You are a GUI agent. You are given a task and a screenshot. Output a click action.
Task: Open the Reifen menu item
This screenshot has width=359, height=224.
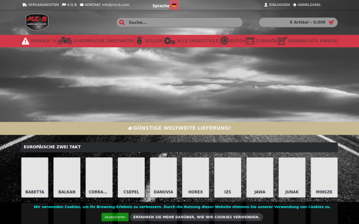pyautogui.click(x=233, y=41)
